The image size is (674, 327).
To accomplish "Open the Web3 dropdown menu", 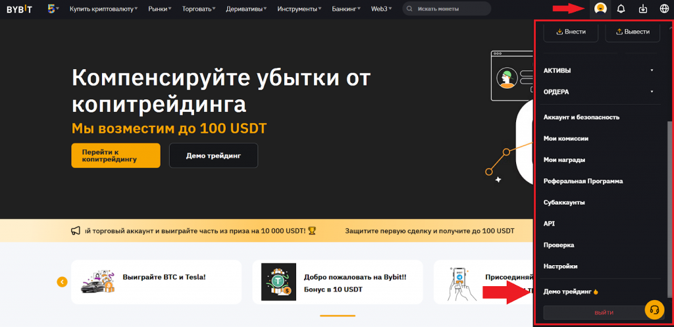I will pyautogui.click(x=381, y=9).
